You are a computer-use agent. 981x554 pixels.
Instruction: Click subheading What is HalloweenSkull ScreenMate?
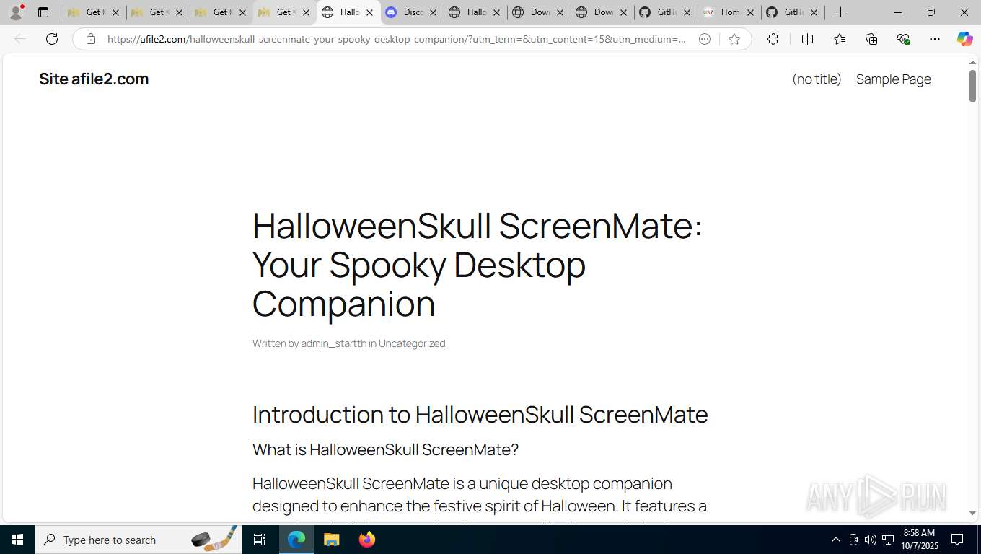coord(385,449)
